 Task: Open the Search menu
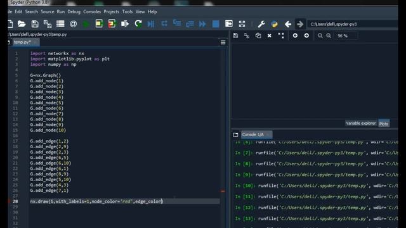(31, 11)
